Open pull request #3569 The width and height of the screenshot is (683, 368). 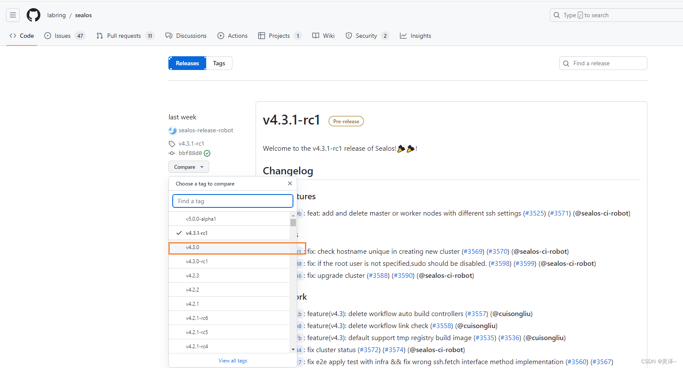point(473,252)
